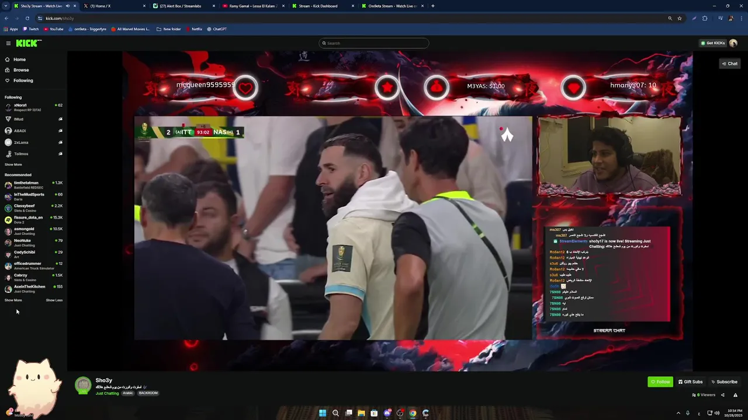Open officedrummer recommended channel
This screenshot has height=420, width=748.
click(x=33, y=265)
